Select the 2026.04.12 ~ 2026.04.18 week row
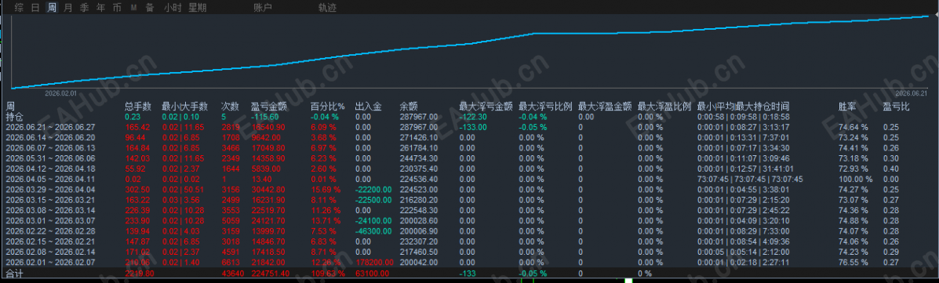 point(469,169)
